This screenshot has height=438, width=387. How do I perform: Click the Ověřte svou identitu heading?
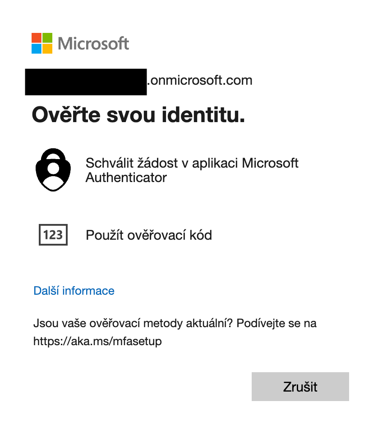[138, 115]
